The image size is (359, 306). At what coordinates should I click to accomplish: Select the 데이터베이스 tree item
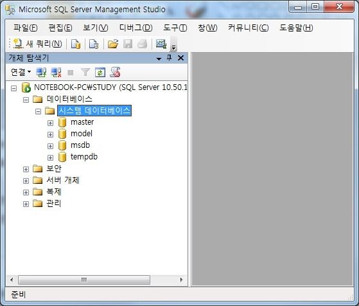pyautogui.click(x=69, y=99)
